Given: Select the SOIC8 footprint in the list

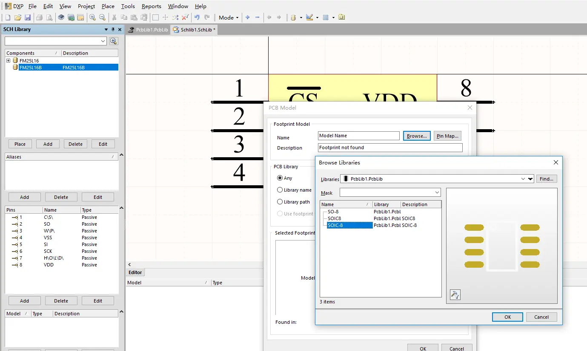Looking at the screenshot, I should pos(335,218).
